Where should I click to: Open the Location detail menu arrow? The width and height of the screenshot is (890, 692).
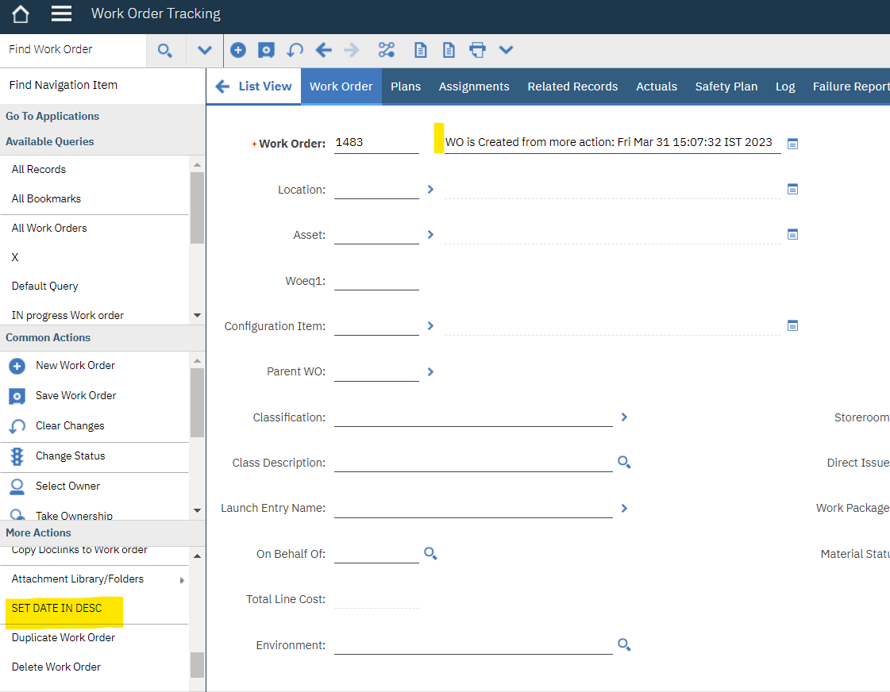[x=430, y=189]
